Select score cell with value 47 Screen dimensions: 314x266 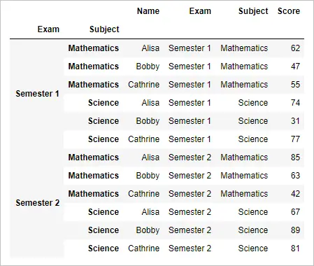(295, 66)
